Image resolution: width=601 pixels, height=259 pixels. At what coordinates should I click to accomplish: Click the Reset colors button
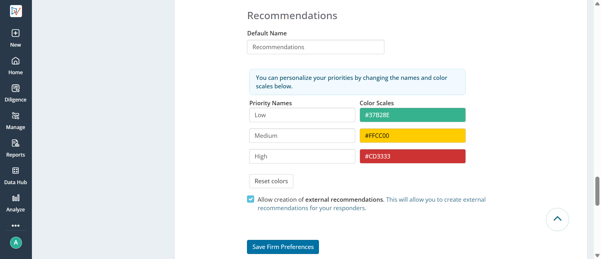[x=271, y=181]
